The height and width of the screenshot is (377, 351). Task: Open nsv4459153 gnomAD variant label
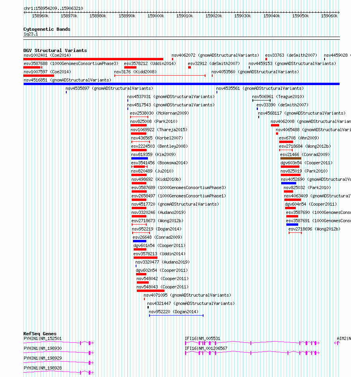pos(292,63)
